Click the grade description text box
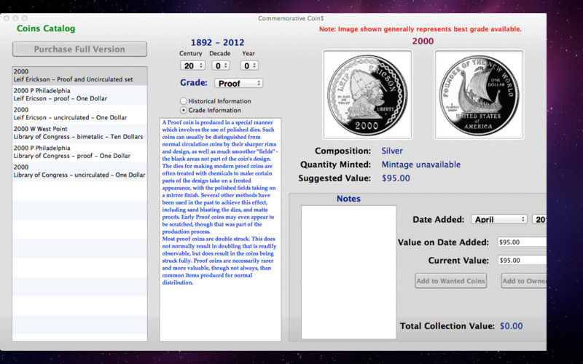583x364 pixels. [221, 229]
